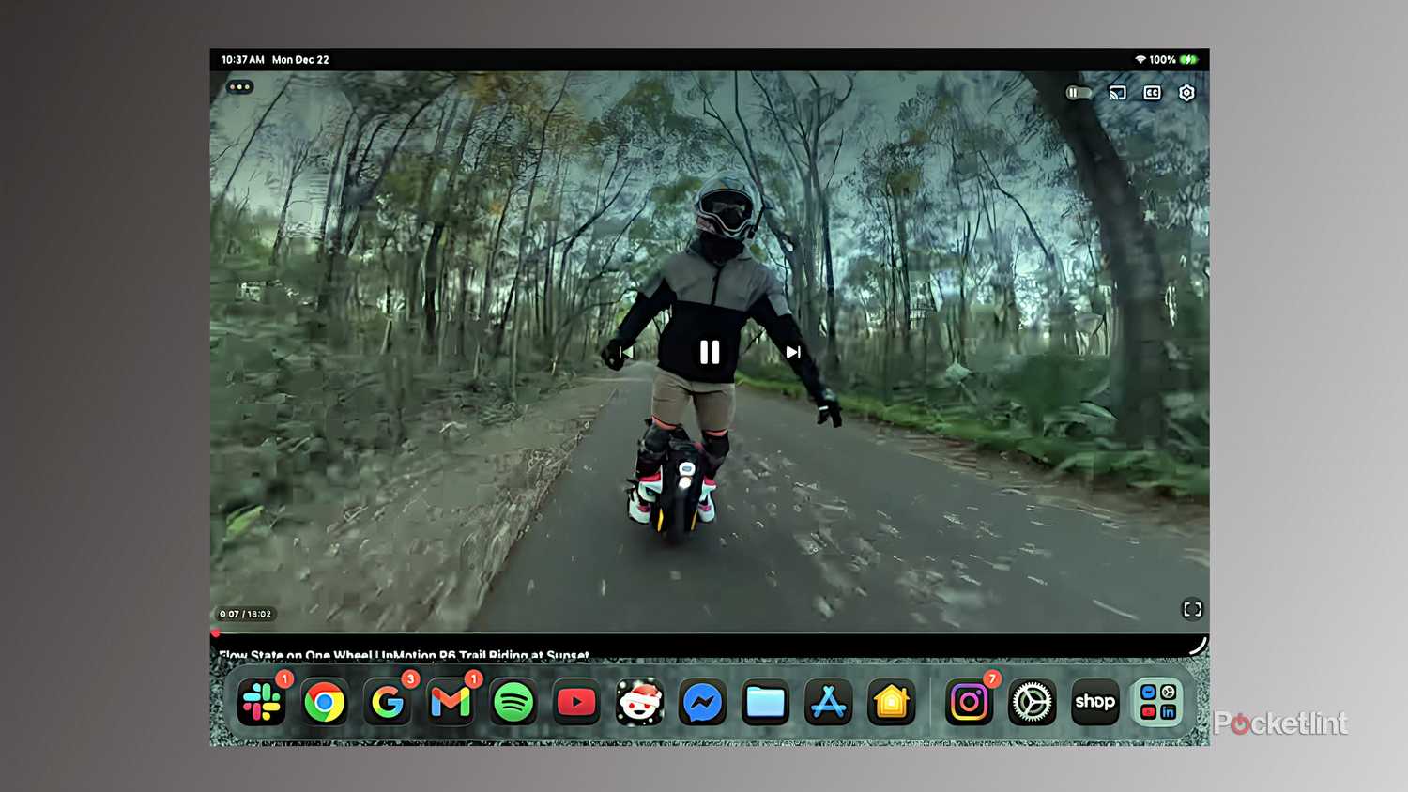Skip to the next video

coord(793,353)
